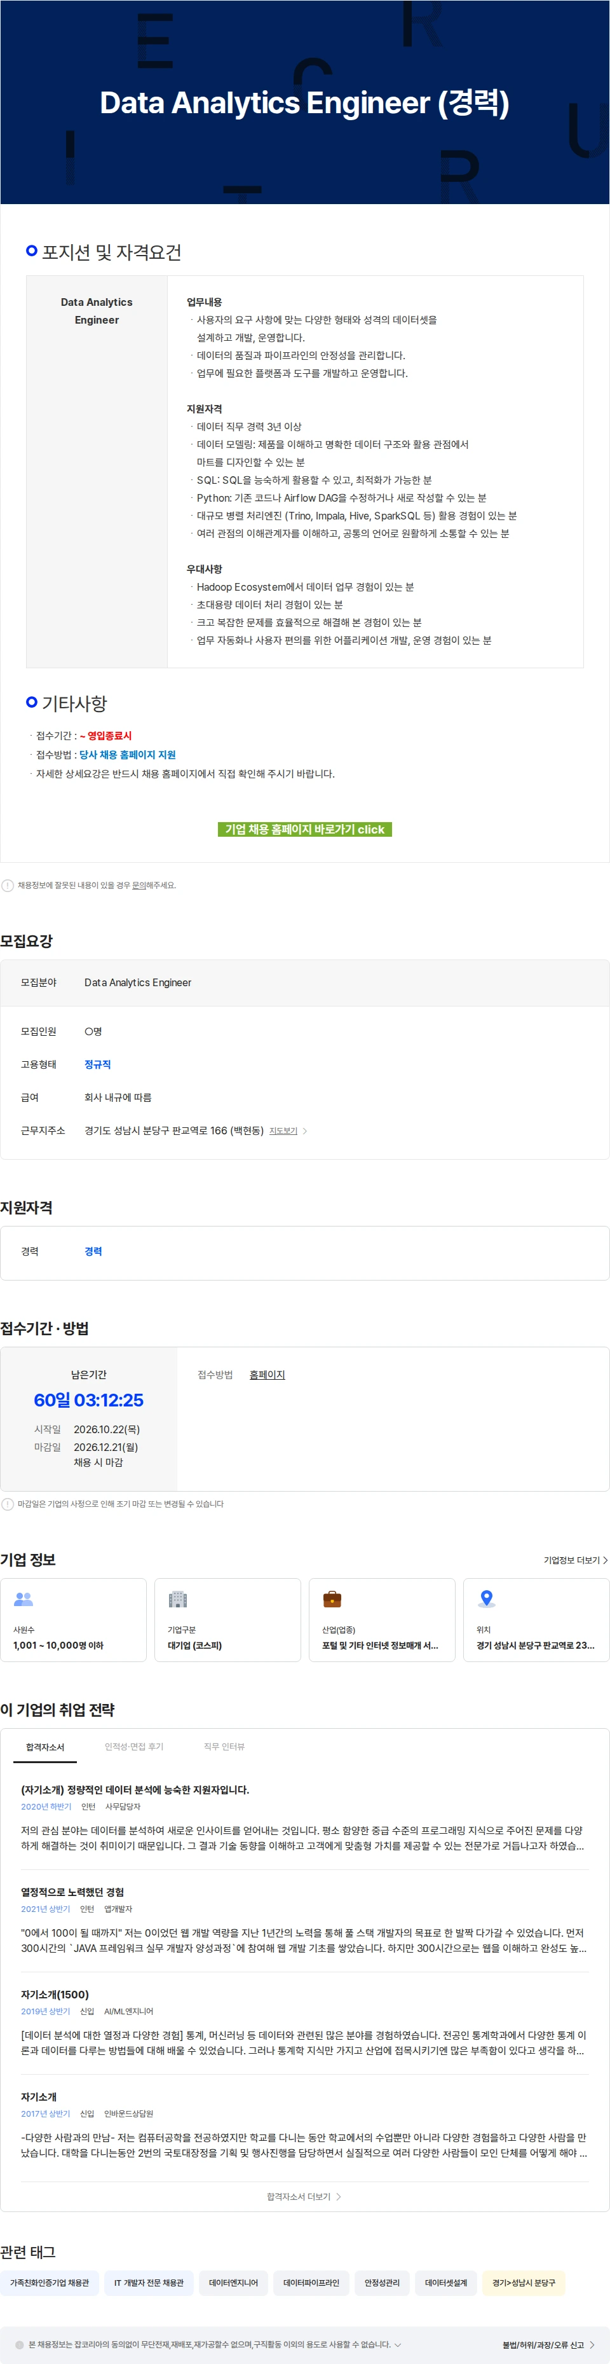Click the 기업구분 building icon
Image resolution: width=610 pixels, height=2364 pixels.
(178, 1600)
